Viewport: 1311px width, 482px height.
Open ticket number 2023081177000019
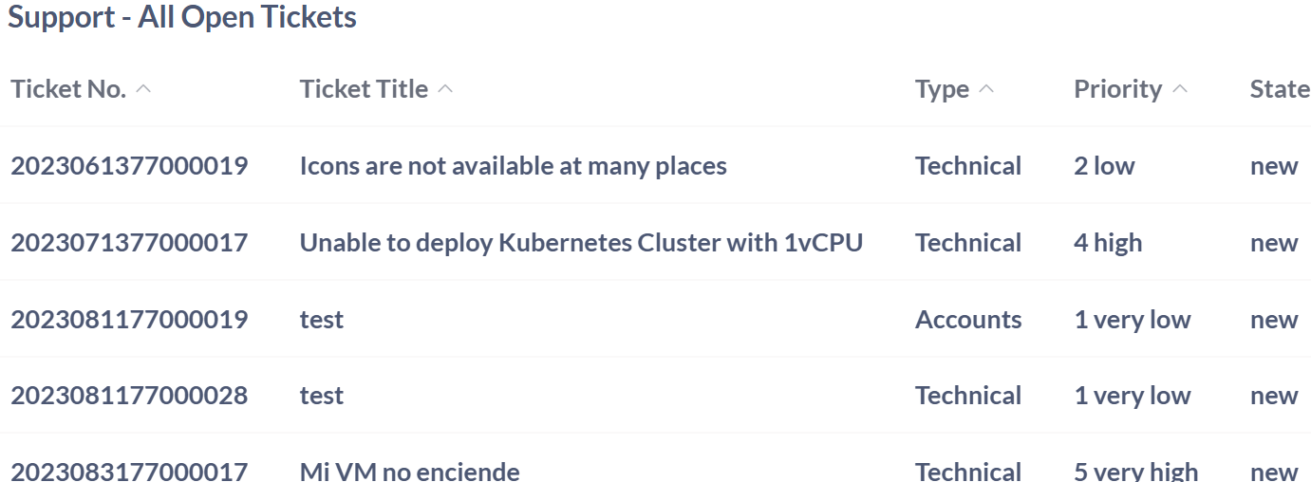(x=129, y=320)
